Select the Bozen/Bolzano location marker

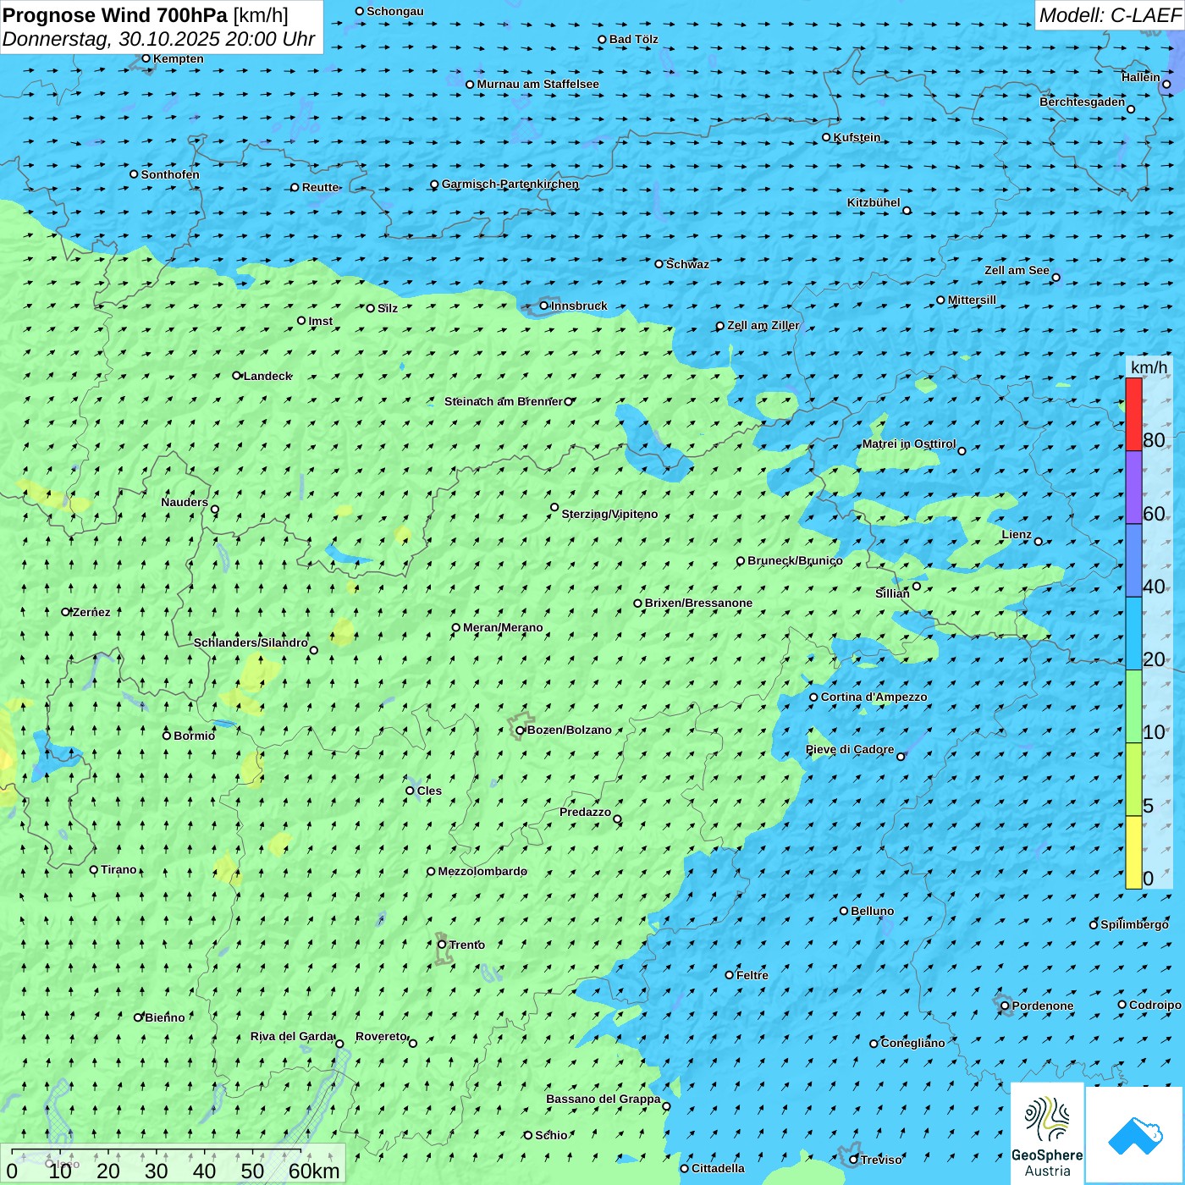point(521,730)
